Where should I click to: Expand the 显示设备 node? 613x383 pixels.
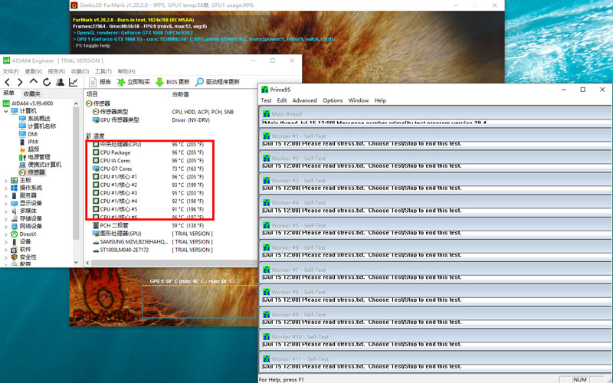(6, 203)
